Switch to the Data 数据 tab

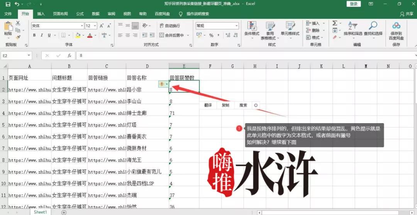click(95, 14)
